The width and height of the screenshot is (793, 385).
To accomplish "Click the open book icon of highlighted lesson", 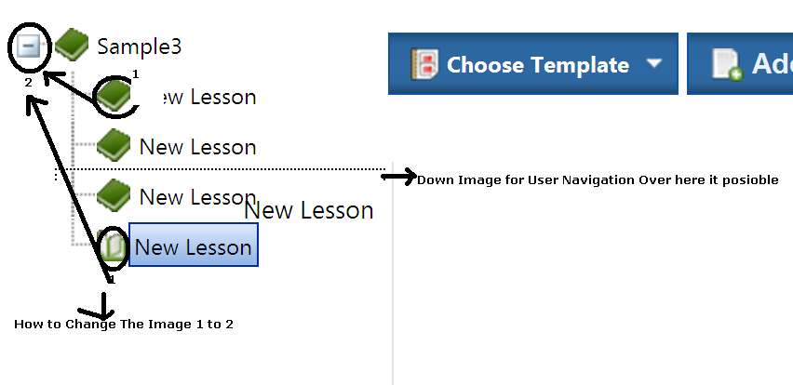I will pyautogui.click(x=113, y=246).
